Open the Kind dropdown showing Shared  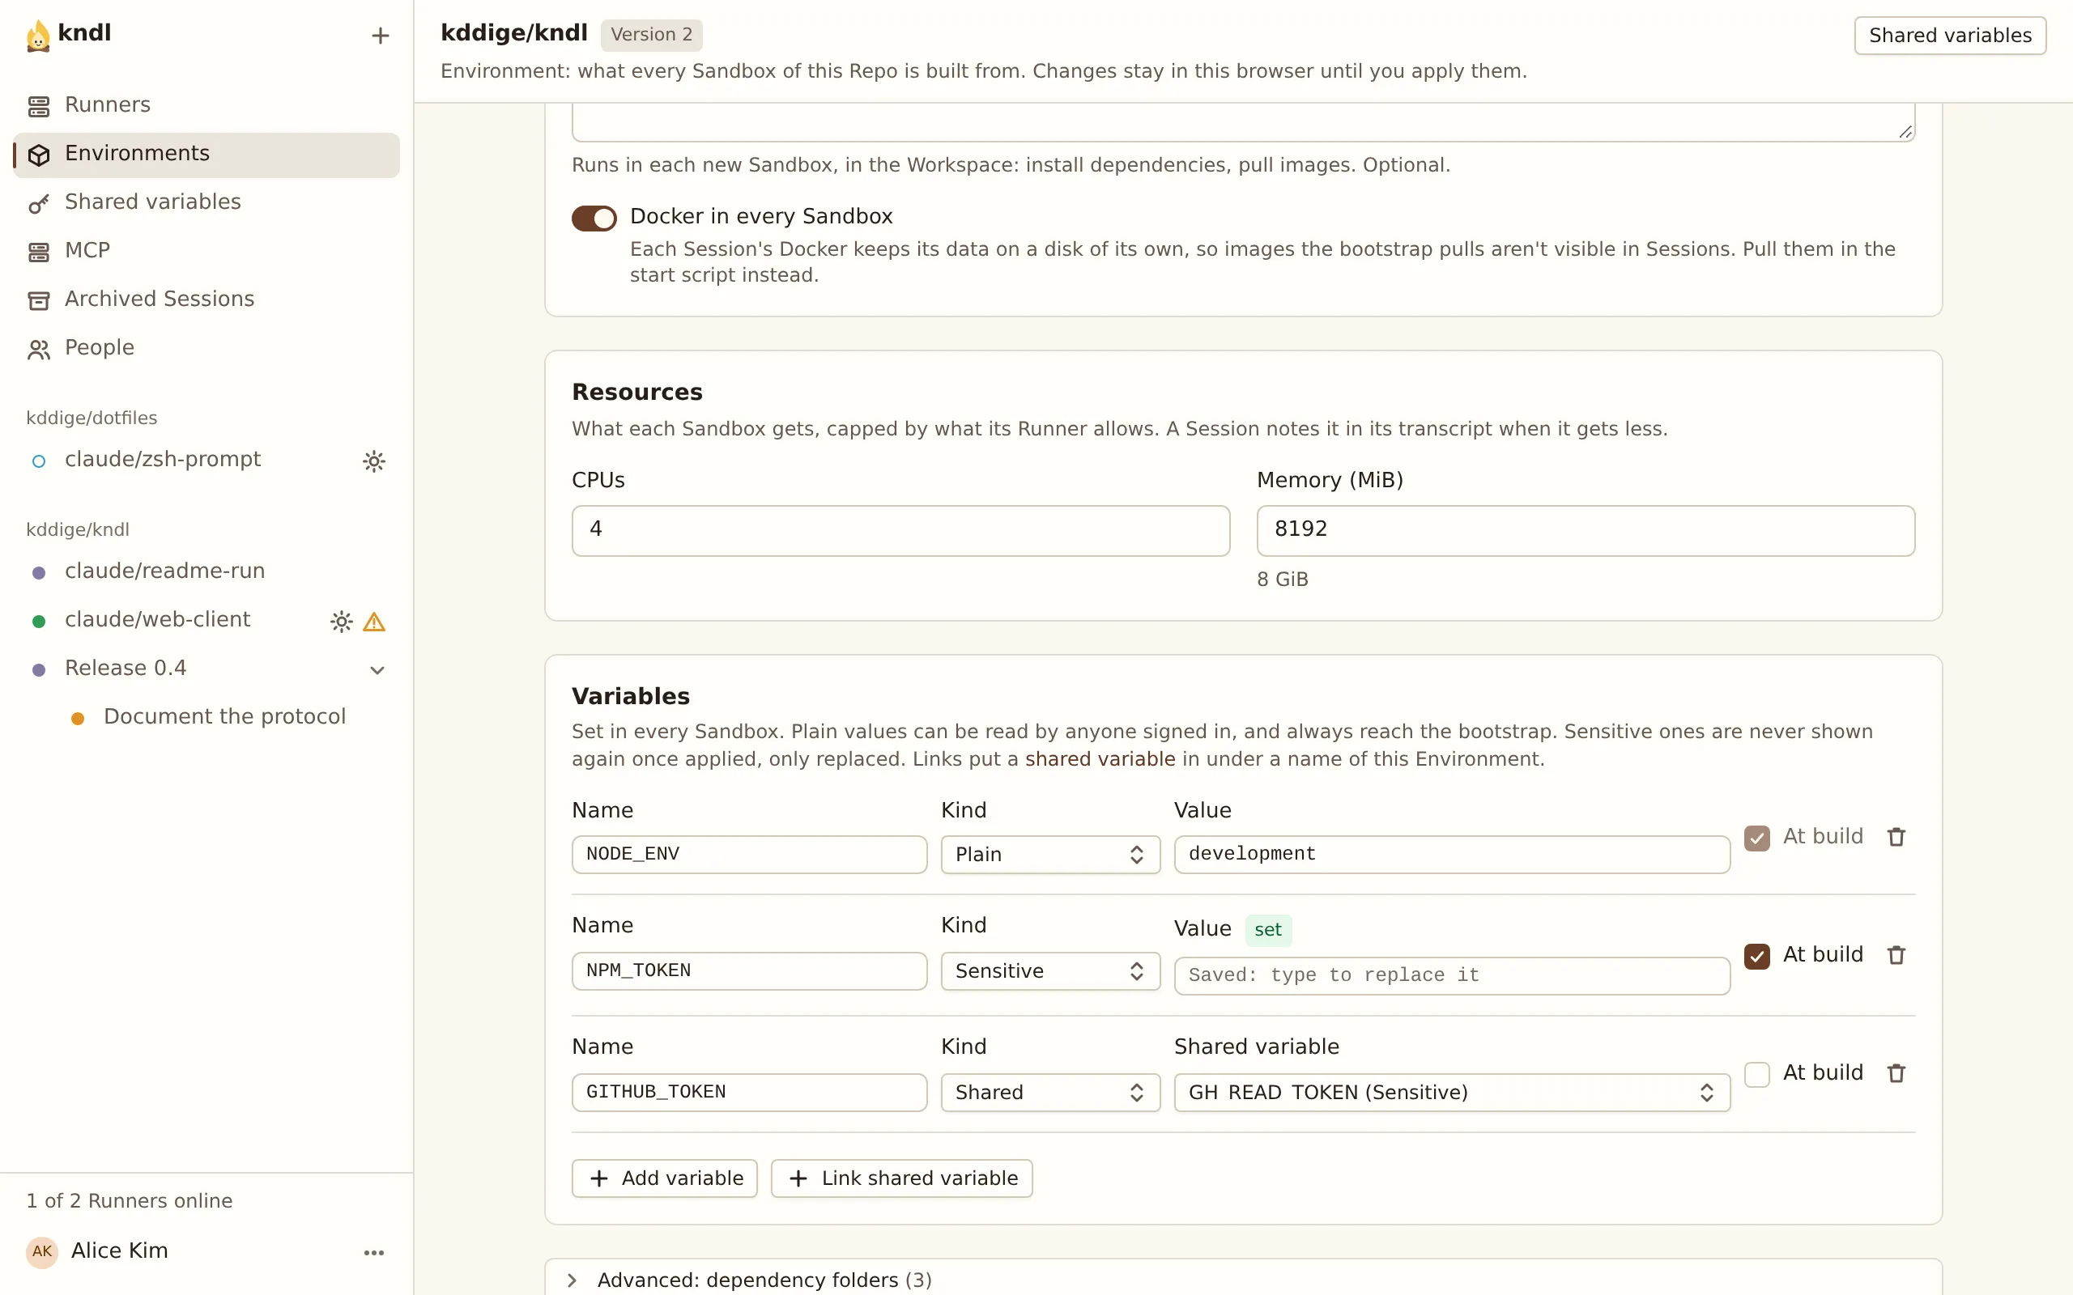click(1050, 1093)
